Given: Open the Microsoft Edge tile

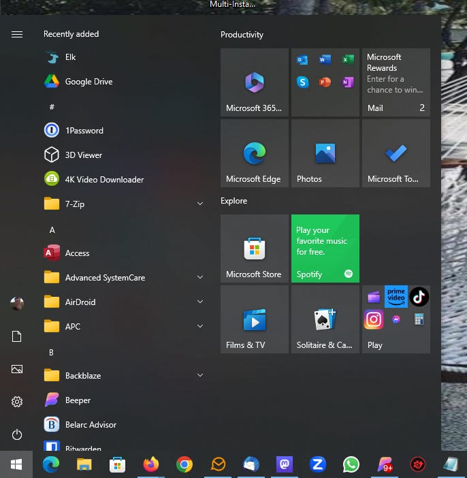Looking at the screenshot, I should (255, 153).
